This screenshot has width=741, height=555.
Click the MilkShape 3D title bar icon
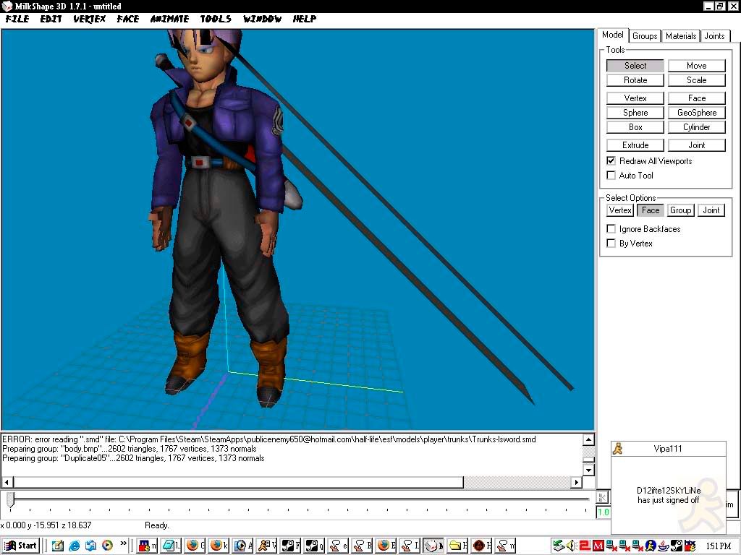click(7, 6)
